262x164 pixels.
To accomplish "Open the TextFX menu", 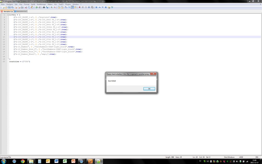I will pyautogui.click(x=61, y=4).
